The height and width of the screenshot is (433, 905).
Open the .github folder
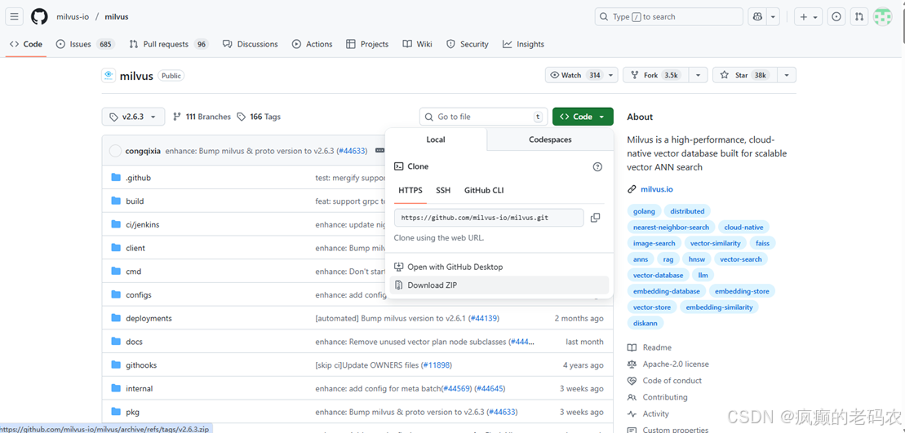[x=139, y=178]
